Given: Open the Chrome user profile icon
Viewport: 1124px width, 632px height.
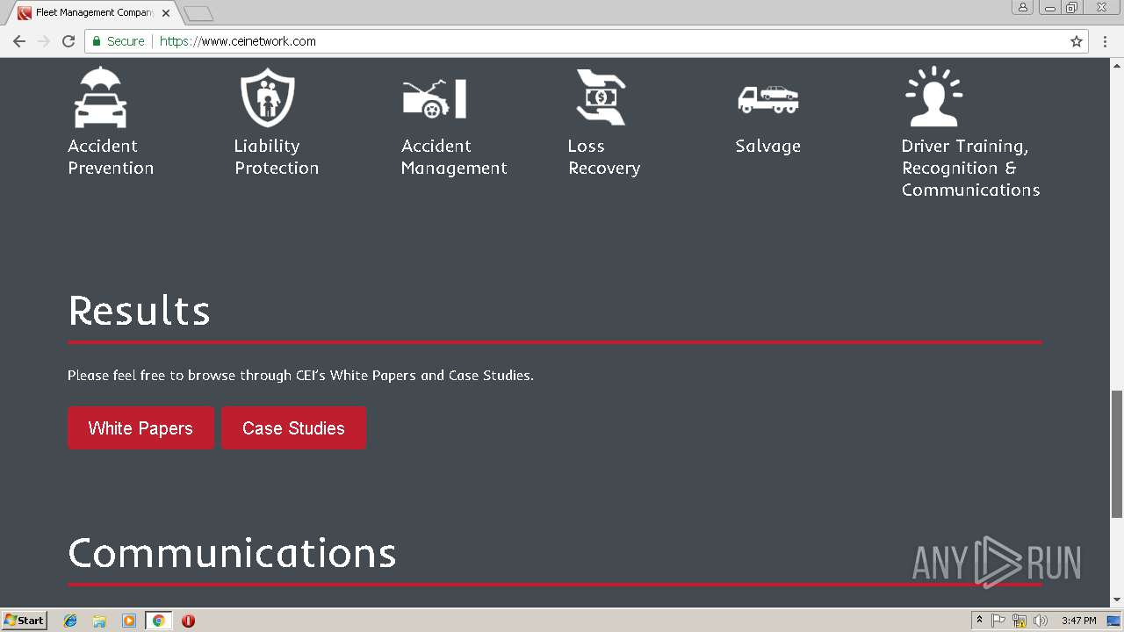Looking at the screenshot, I should [x=1023, y=8].
